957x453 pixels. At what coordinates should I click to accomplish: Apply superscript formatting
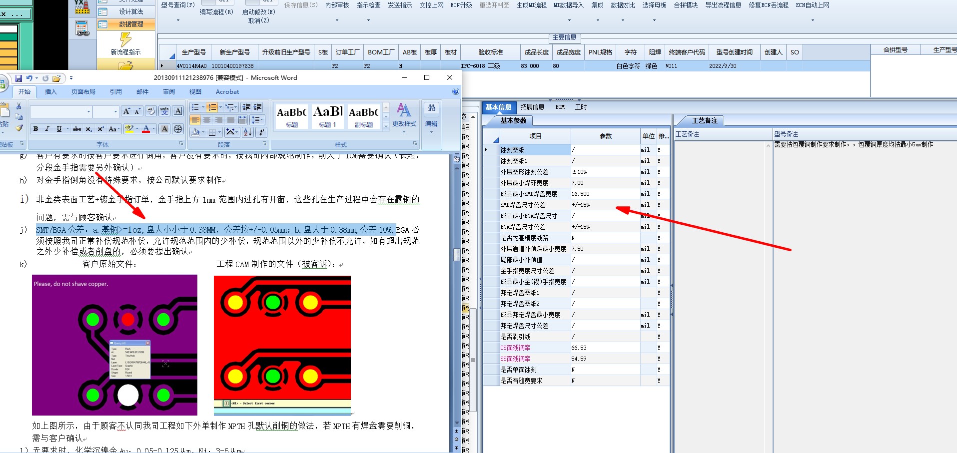click(x=100, y=129)
